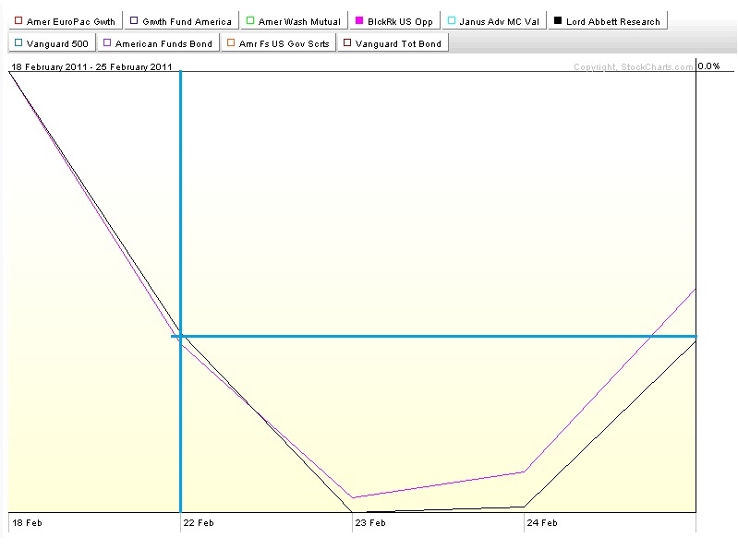Toggle the Amer EuroPac Gwth checkbox
This screenshot has width=738, height=549.
tap(18, 20)
